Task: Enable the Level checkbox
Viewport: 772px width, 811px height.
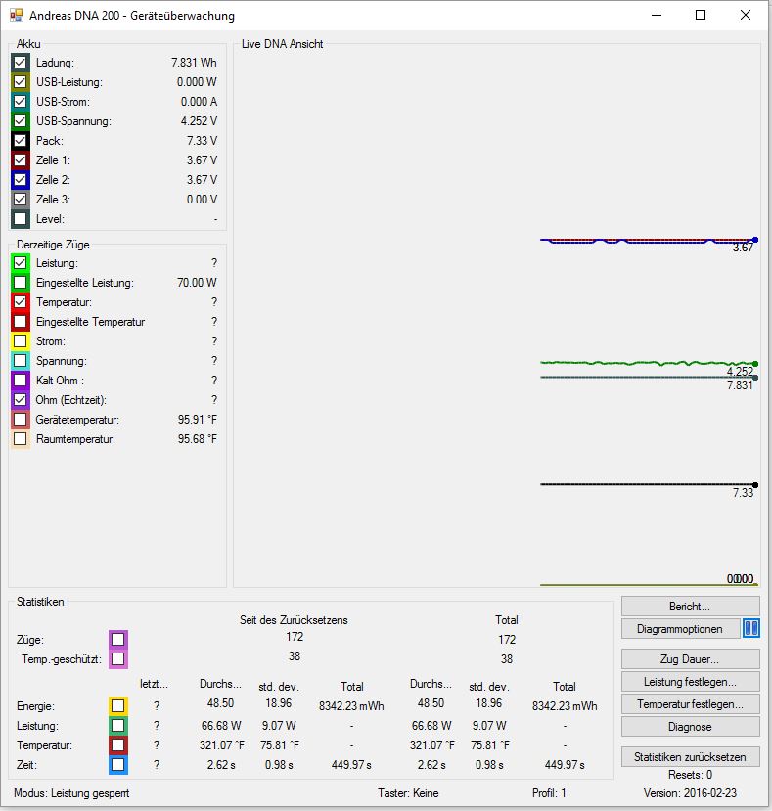Action: [21, 219]
